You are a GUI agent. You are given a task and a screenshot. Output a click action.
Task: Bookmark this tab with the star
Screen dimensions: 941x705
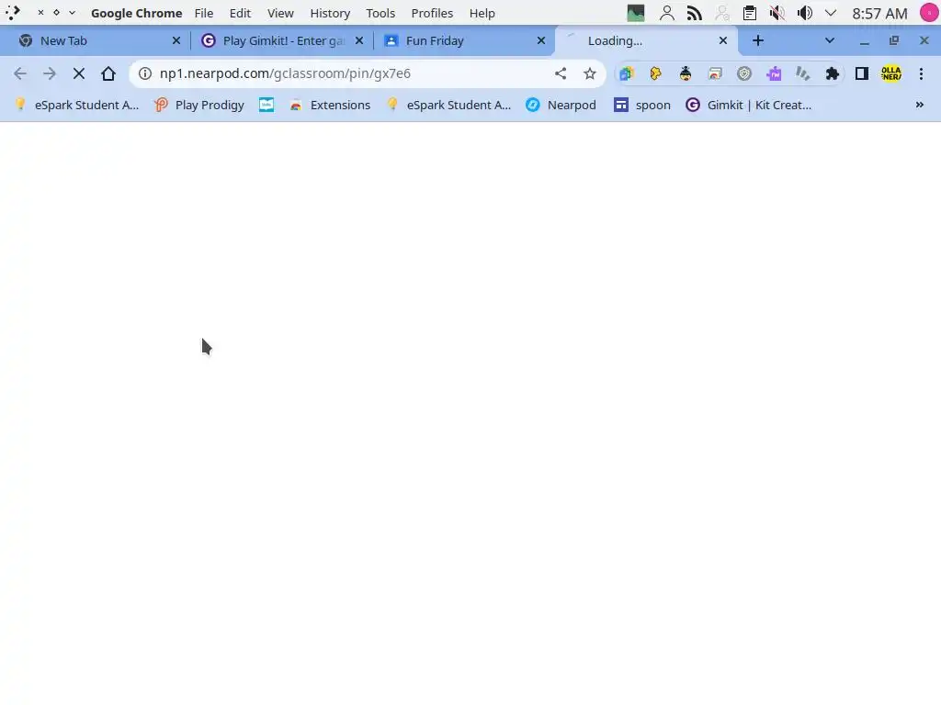590,73
